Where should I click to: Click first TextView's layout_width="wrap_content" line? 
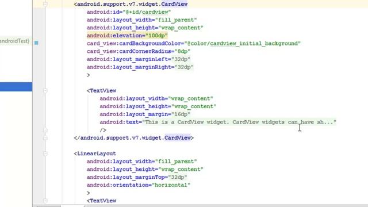click(x=156, y=98)
